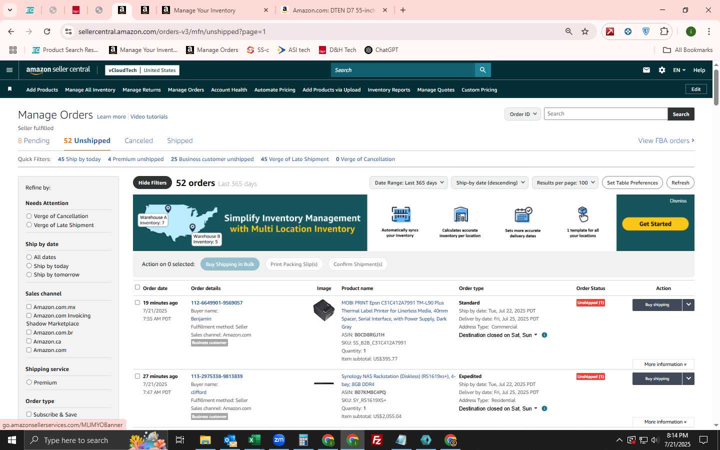Open the Adobe Acrobat extension icon
Screen dimensions: 720x450
(610, 31)
